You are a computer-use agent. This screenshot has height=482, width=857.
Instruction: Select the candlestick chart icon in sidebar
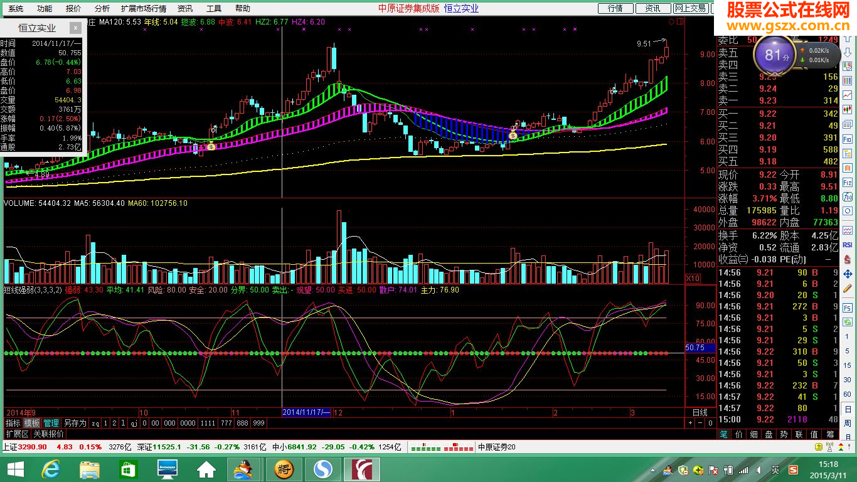[848, 109]
